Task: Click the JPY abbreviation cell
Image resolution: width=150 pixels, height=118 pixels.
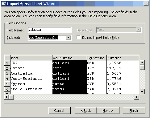Action: point(97,68)
